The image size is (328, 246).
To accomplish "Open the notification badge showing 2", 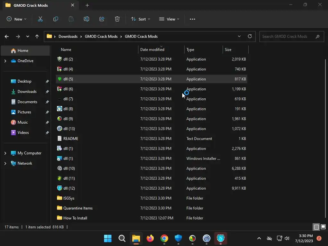I will coord(319,238).
